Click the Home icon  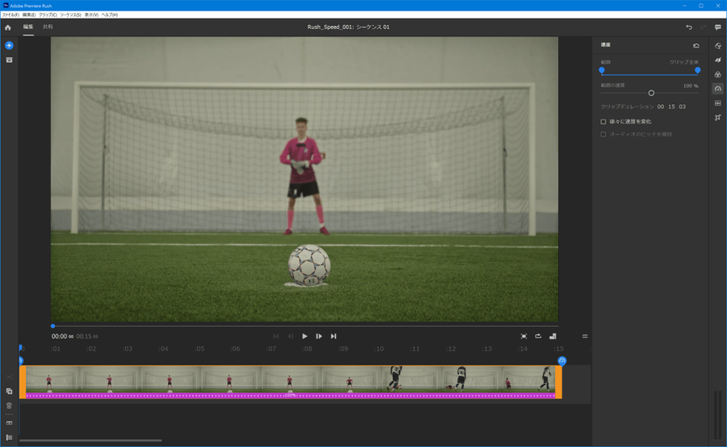click(8, 27)
